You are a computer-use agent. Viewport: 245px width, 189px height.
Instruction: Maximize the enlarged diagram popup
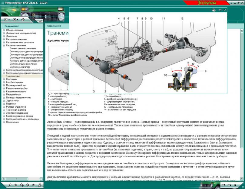pyautogui.click(x=220, y=10)
